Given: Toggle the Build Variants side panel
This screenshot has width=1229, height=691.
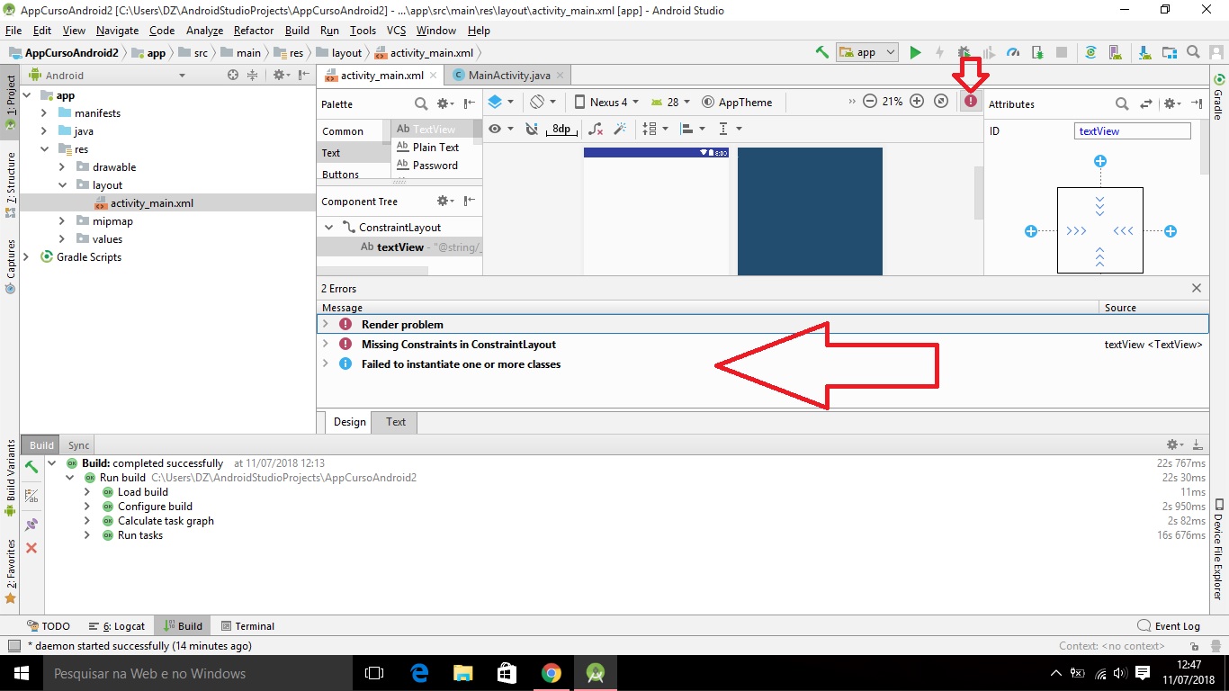Looking at the screenshot, I should pos(10,477).
